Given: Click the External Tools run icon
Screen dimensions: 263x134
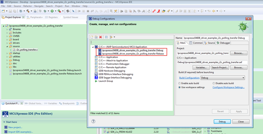Looking at the screenshot, I should click(x=59, y=11).
